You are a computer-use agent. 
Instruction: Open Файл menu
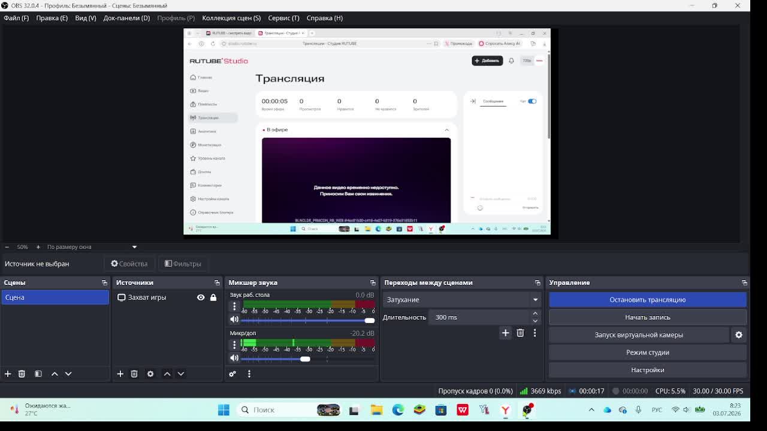(x=16, y=18)
